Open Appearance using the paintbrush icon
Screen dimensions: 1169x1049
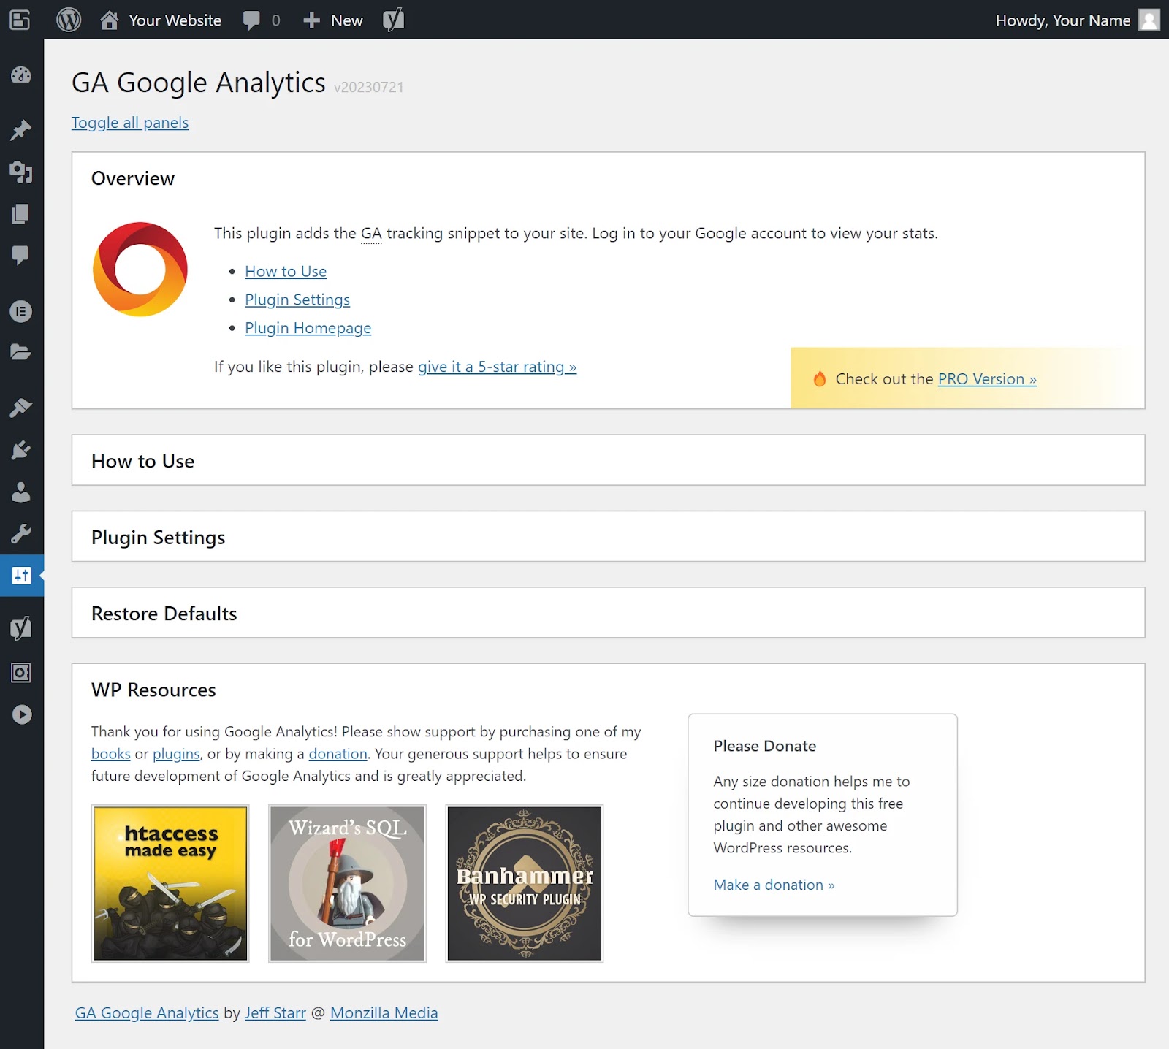[21, 406]
